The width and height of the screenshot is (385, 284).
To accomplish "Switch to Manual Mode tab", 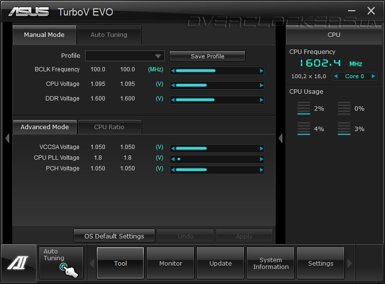I will tap(44, 35).
